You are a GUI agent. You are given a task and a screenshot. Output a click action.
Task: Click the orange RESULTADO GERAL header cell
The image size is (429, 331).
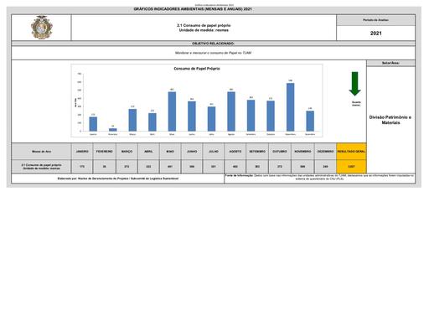pos(352,152)
